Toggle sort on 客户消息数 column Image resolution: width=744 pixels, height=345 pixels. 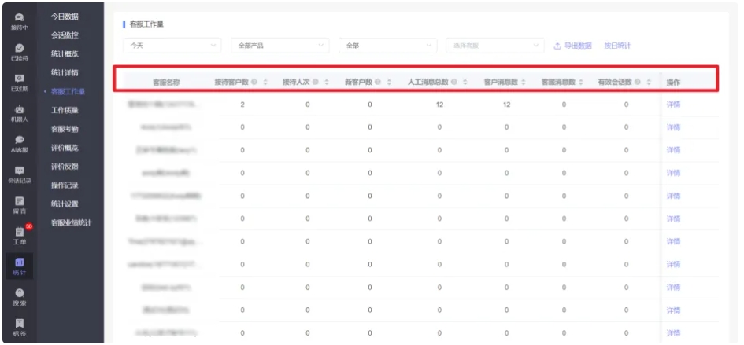[x=524, y=82]
